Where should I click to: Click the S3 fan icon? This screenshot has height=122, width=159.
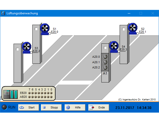[27, 48]
